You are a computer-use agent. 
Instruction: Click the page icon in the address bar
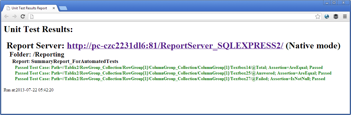pyautogui.click(x=32, y=17)
